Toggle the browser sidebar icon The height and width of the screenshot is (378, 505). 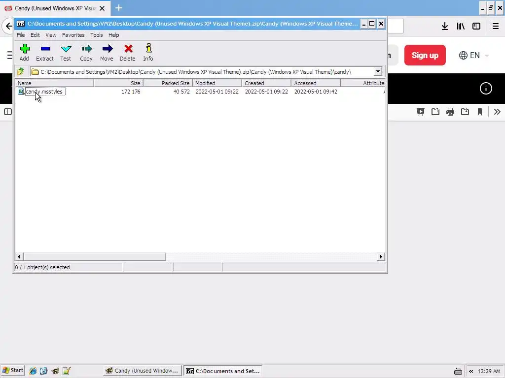(x=476, y=27)
